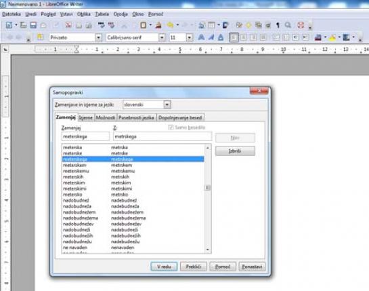Image resolution: width=369 pixels, height=291 pixels.
Task: Apply font color with the A swatch
Action: pyautogui.click(x=318, y=37)
